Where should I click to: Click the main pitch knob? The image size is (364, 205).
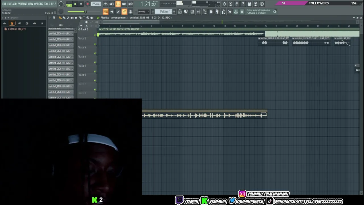(61, 12)
